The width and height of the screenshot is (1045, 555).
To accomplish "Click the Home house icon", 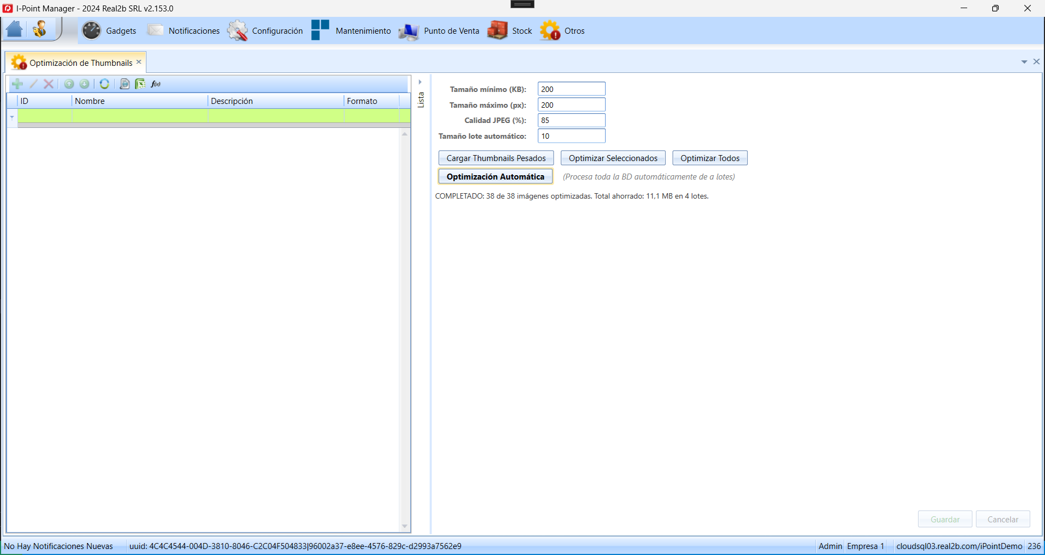I will point(15,29).
